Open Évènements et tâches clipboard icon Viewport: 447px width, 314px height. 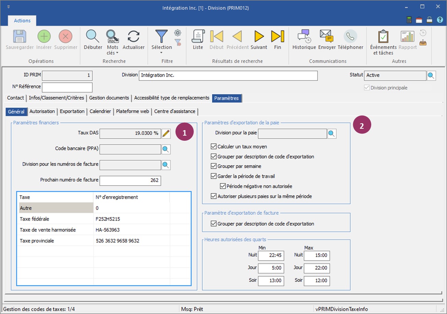(x=383, y=36)
